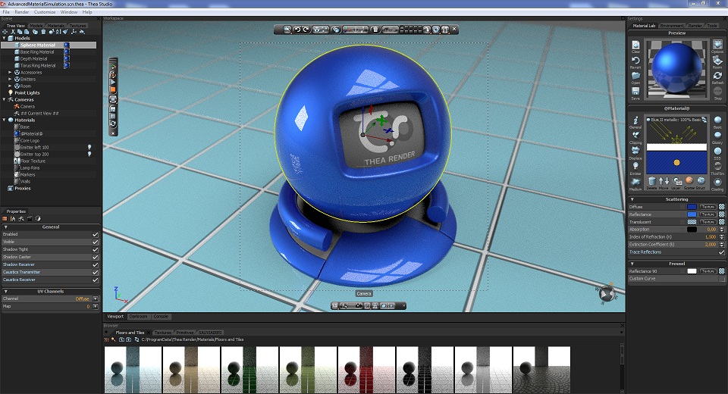Click the Translucent Texture button
The height and width of the screenshot is (394, 728).
pyautogui.click(x=708, y=222)
